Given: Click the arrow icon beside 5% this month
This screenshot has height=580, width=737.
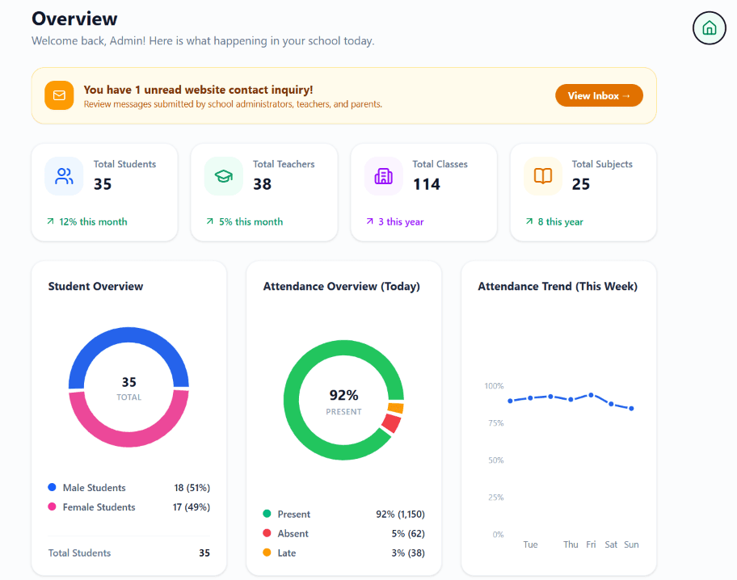Looking at the screenshot, I should coord(209,221).
